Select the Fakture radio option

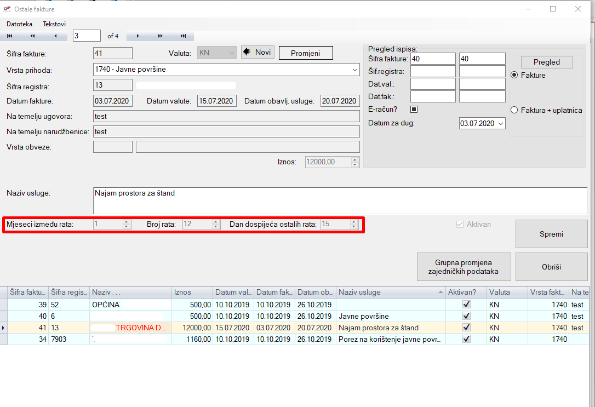click(514, 76)
